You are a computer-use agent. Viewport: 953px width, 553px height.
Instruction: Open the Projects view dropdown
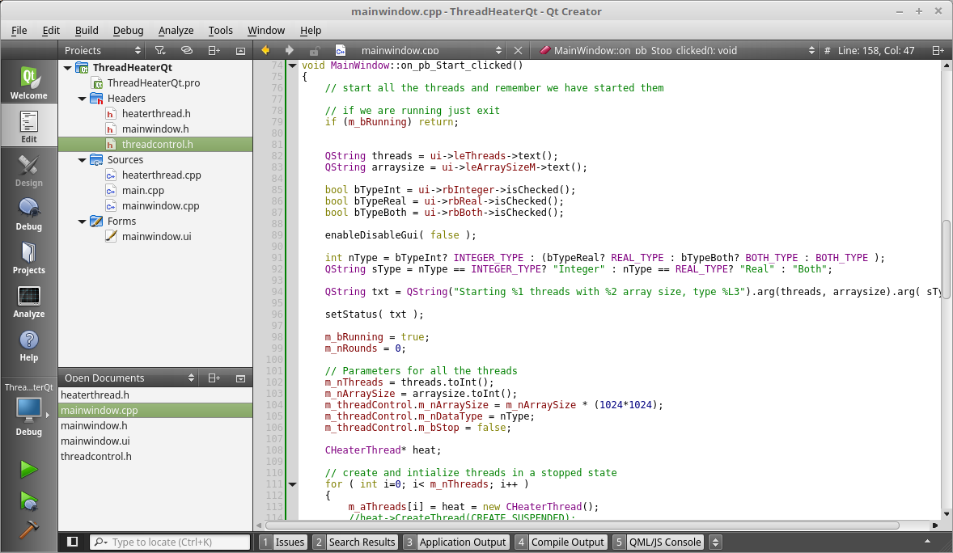(134, 50)
